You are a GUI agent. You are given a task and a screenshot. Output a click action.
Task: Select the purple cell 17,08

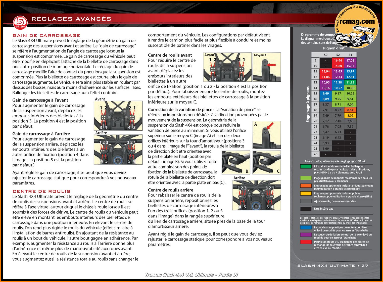click(350, 60)
